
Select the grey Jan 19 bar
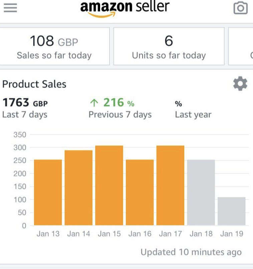[232, 211]
